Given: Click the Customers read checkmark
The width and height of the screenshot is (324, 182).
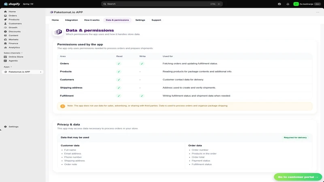Looking at the screenshot, I should 119,80.
